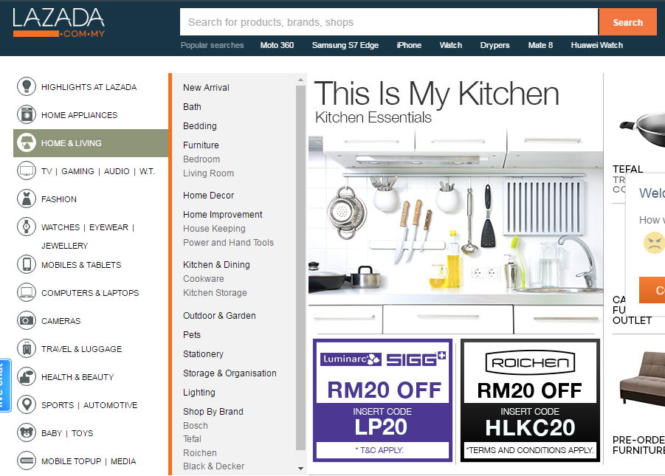The image size is (665, 476).
Task: Click the Huawei Watch popular search
Action: point(596,45)
